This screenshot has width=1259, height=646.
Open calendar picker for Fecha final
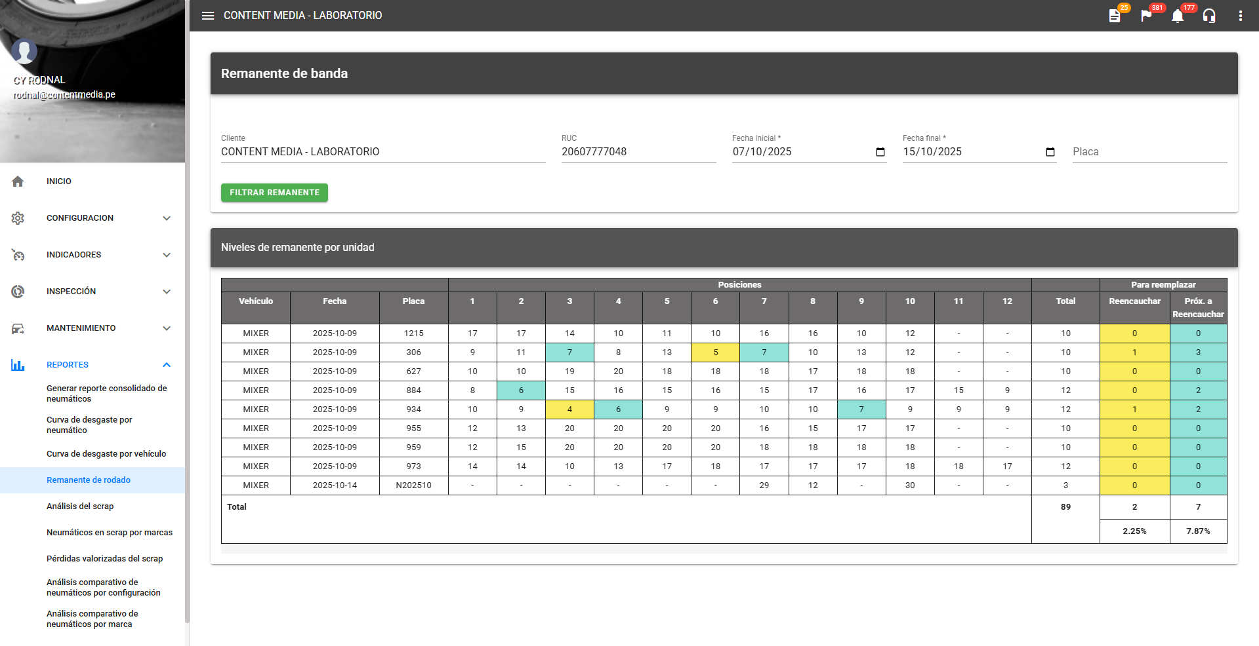point(1050,152)
